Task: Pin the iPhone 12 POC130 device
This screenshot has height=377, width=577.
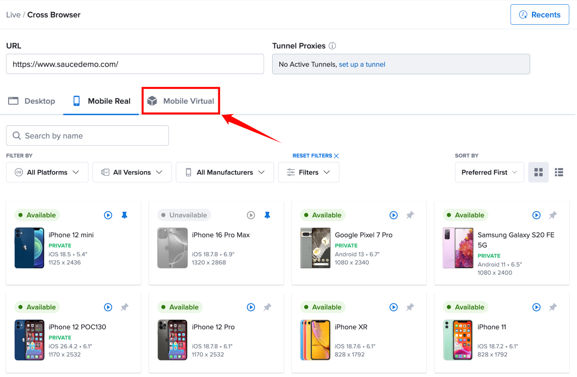Action: pos(124,307)
